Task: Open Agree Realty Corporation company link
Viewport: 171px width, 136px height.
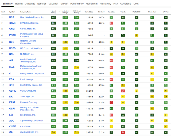Action: [x=32, y=121]
